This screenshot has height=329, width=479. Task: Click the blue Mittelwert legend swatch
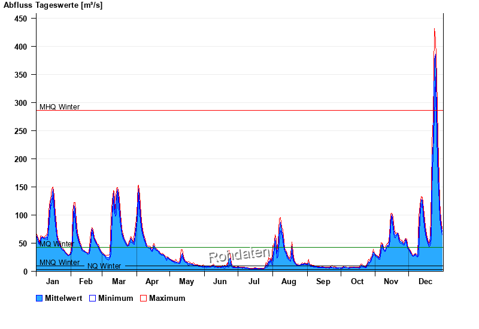tap(40, 298)
